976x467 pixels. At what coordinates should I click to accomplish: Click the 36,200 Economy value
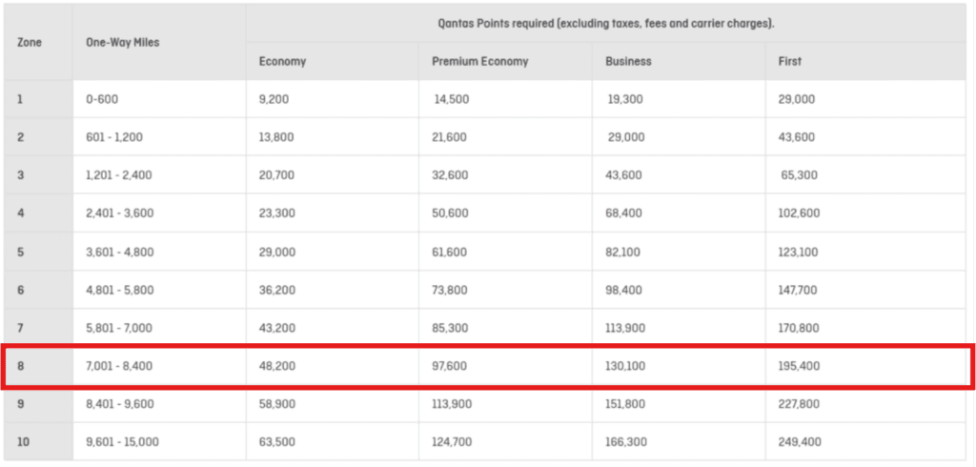pos(276,290)
